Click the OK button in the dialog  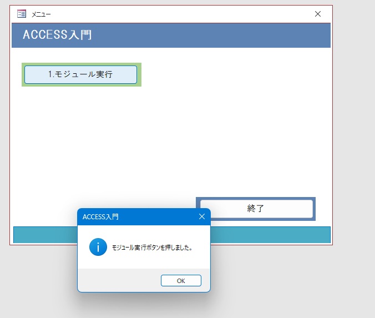tap(181, 281)
